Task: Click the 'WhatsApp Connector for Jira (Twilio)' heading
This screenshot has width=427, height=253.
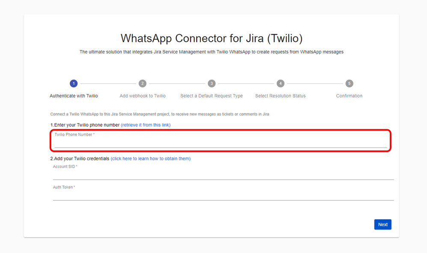Action: [x=212, y=39]
